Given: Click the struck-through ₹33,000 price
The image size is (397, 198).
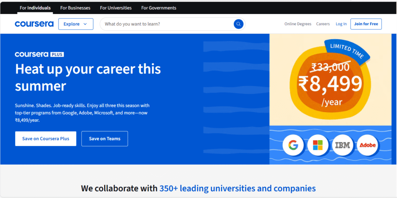Looking at the screenshot, I should [331, 67].
